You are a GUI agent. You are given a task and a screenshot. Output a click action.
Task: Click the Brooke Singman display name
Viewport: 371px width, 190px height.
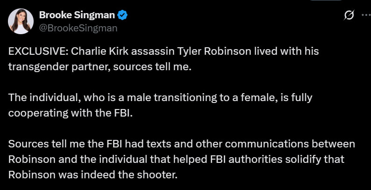77,15
